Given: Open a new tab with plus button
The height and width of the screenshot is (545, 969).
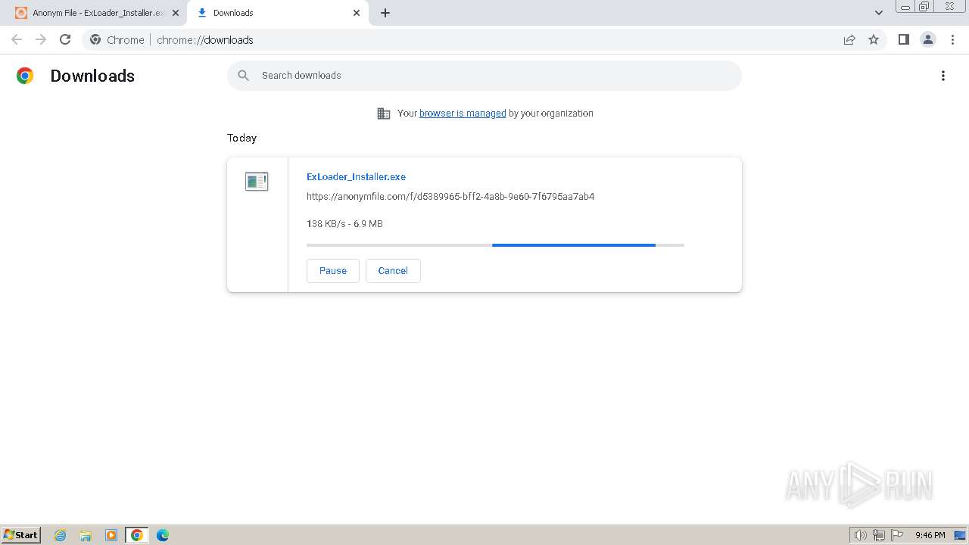Looking at the screenshot, I should (x=385, y=13).
